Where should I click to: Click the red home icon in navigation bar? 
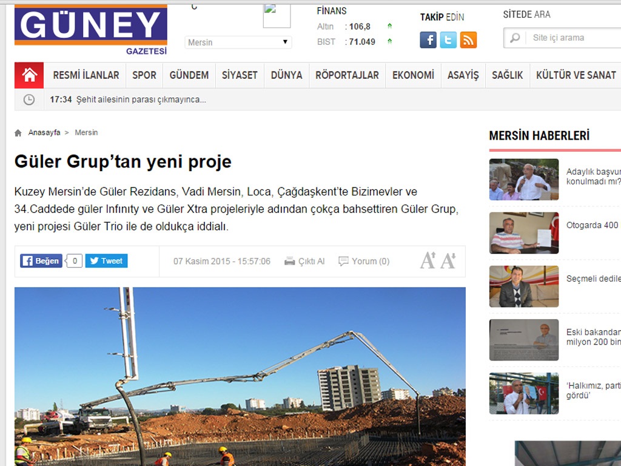tap(29, 75)
